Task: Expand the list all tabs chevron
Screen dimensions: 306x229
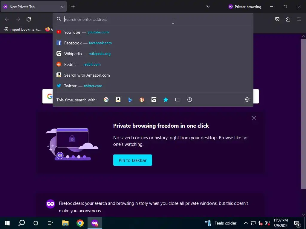Action: 208,7
